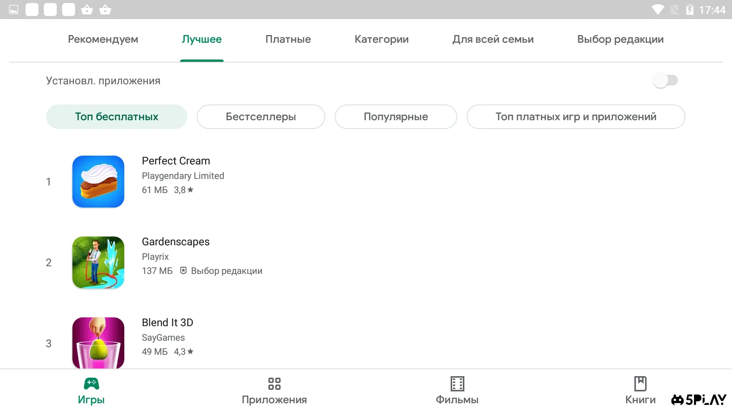
Task: Open the Movies film icon
Action: [x=457, y=383]
